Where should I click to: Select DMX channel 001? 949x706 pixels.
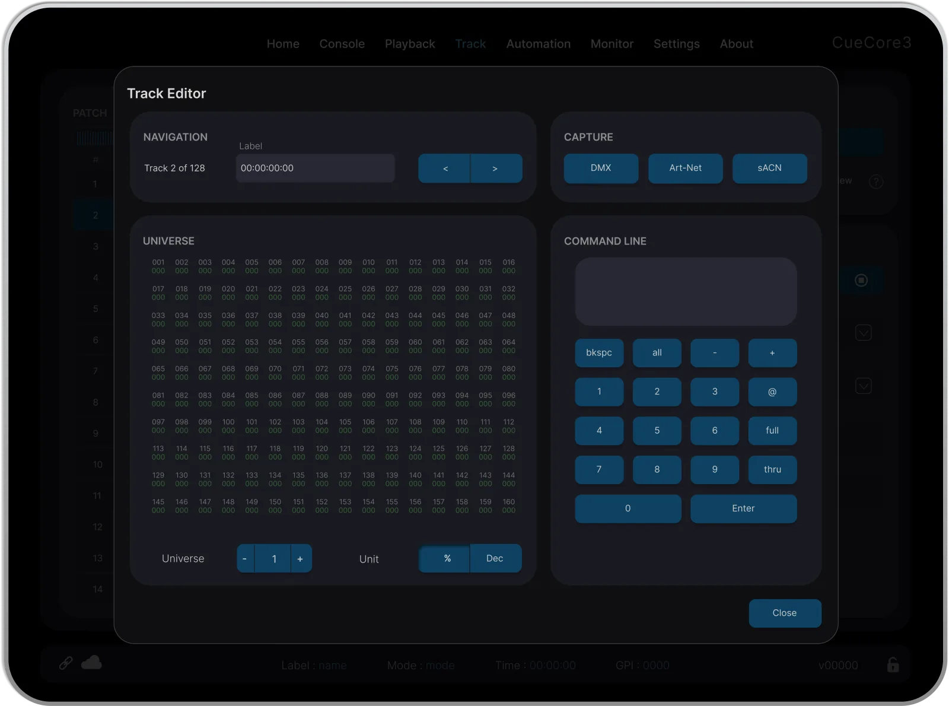point(158,266)
